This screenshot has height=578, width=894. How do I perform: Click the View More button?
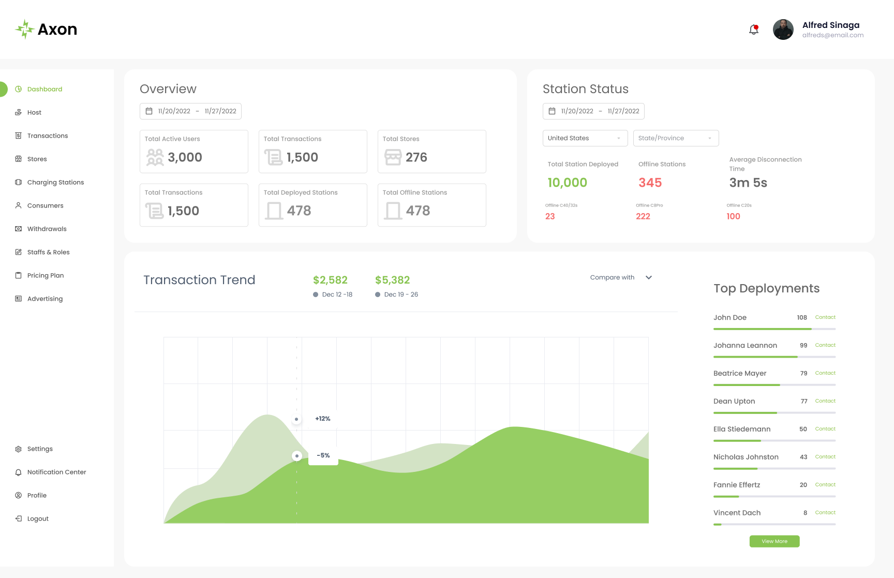point(774,541)
